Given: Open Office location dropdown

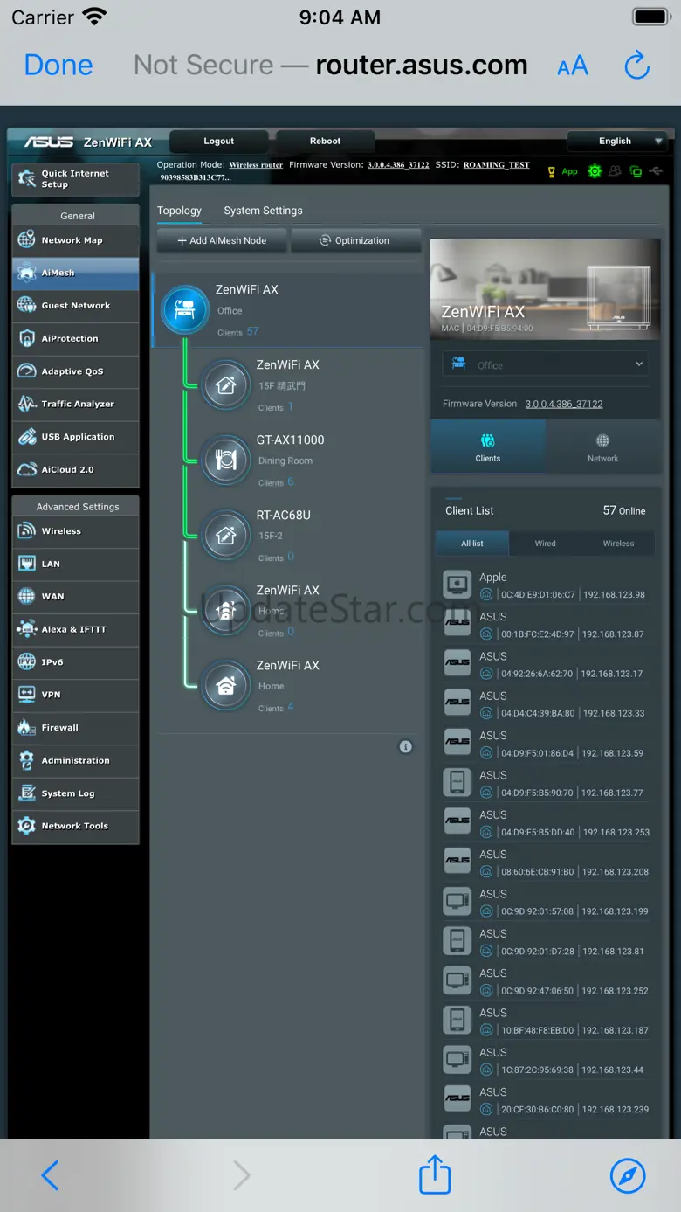Looking at the screenshot, I should 546,364.
